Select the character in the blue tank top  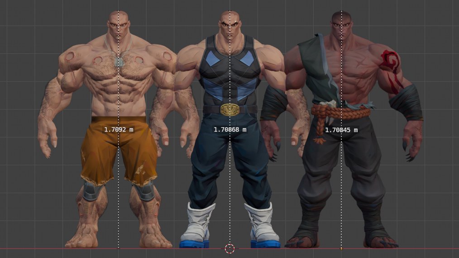[230, 129]
